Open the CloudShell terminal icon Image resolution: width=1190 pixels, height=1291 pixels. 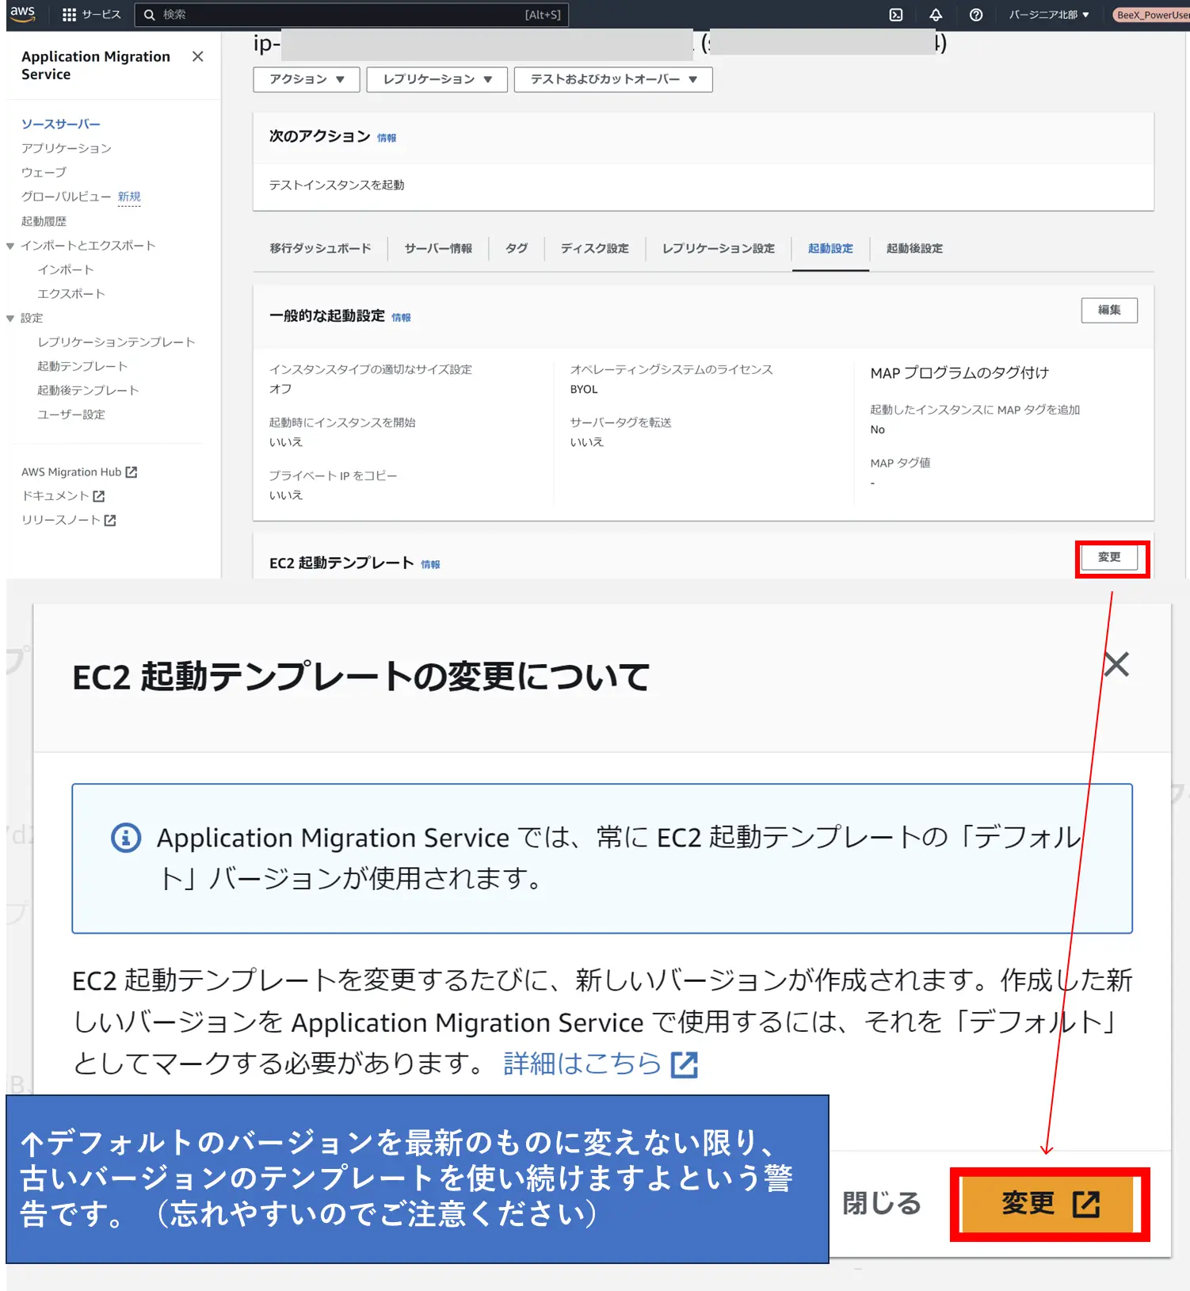(896, 14)
